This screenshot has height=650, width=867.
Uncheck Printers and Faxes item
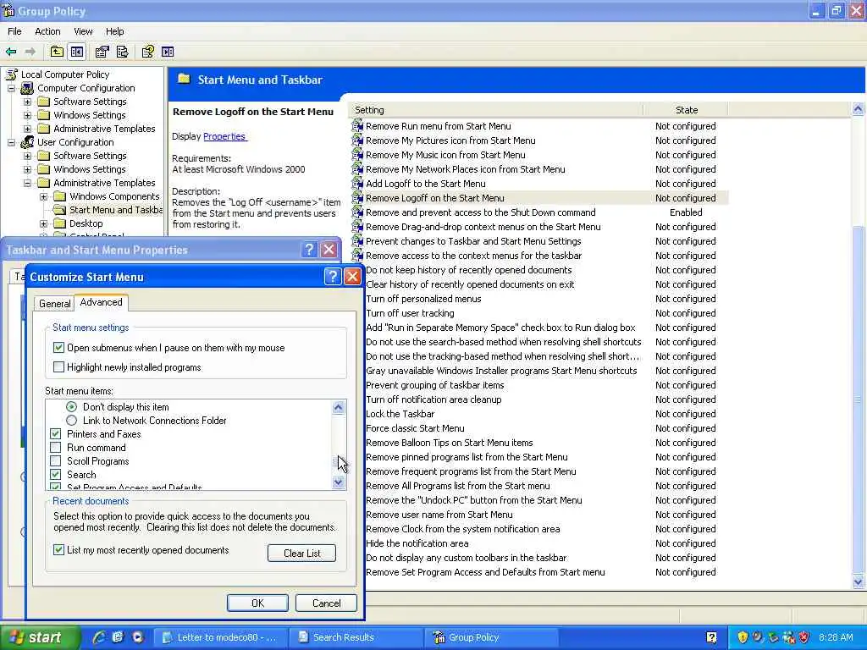point(55,434)
